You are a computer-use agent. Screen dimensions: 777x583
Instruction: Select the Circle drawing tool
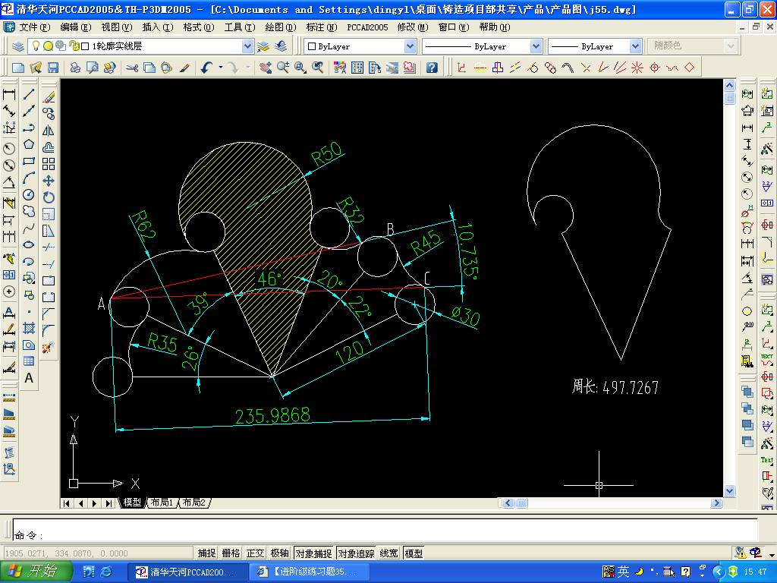29,194
